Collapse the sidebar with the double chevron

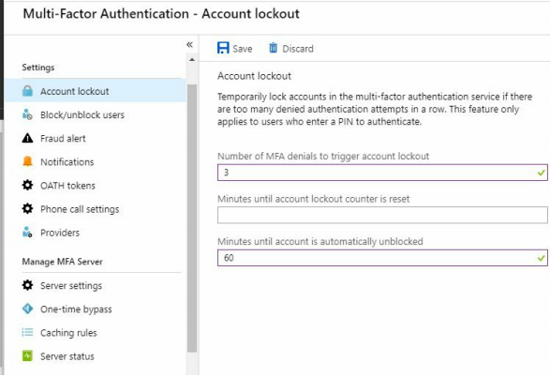point(189,44)
